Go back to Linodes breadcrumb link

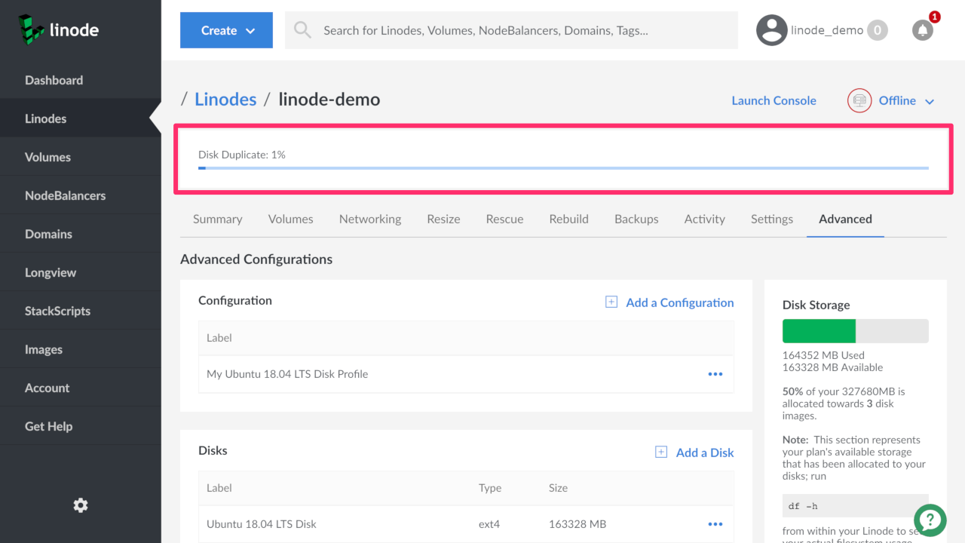pyautogui.click(x=225, y=100)
